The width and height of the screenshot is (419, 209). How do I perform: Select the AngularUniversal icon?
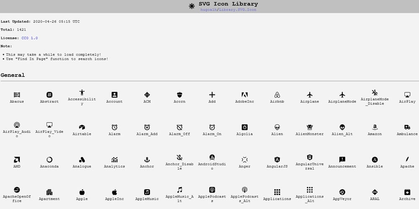310,157
